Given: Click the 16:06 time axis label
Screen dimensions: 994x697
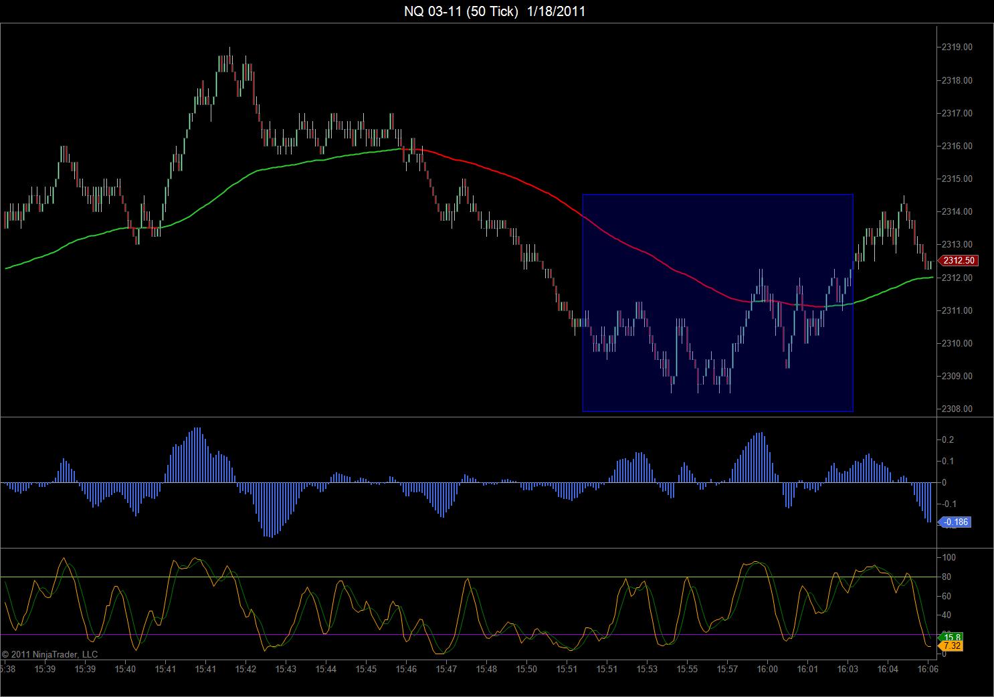Looking at the screenshot, I should point(927,669).
